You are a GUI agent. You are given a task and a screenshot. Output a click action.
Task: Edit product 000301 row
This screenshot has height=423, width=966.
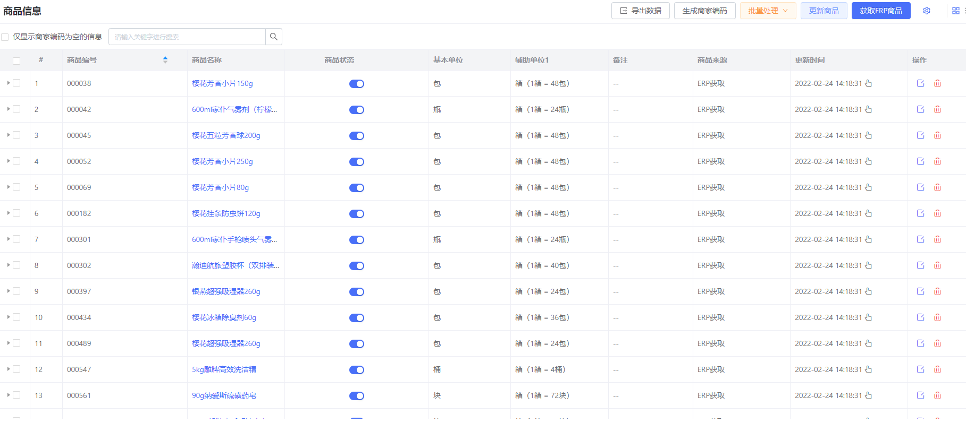[920, 239]
